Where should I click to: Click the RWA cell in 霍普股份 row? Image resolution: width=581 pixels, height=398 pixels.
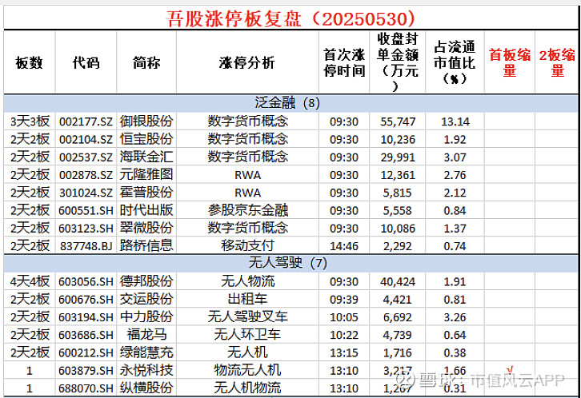pyautogui.click(x=247, y=193)
